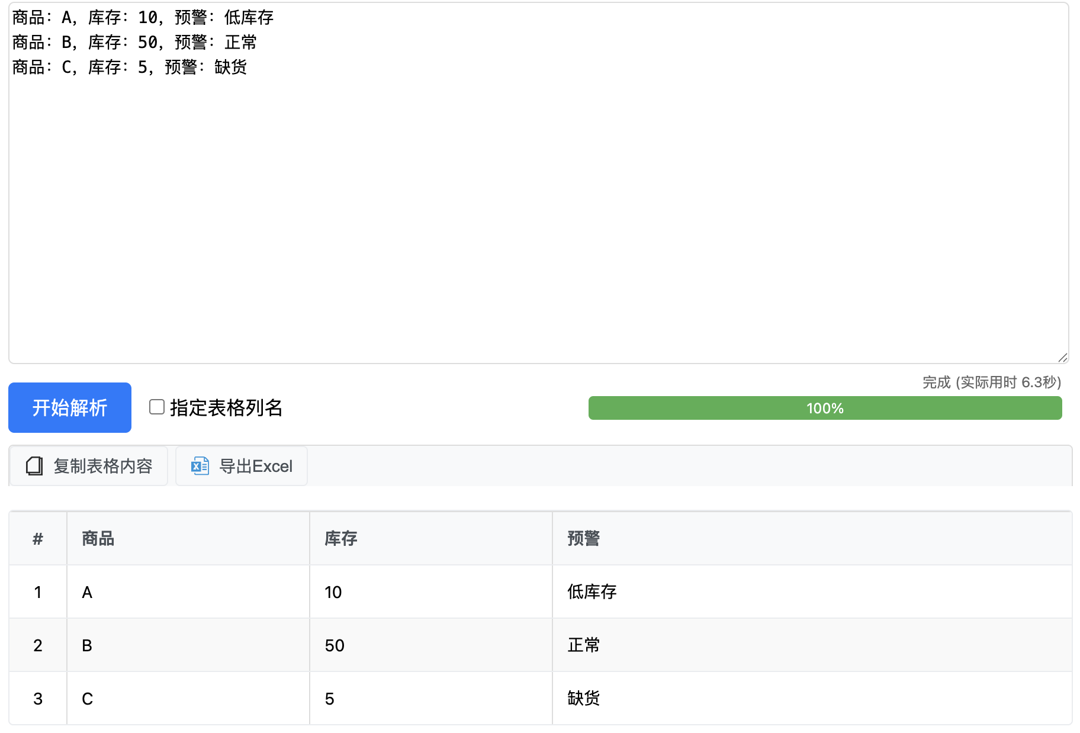Click the 完成 (实际用时 6.3秒) status text
The height and width of the screenshot is (733, 1080).
[992, 382]
